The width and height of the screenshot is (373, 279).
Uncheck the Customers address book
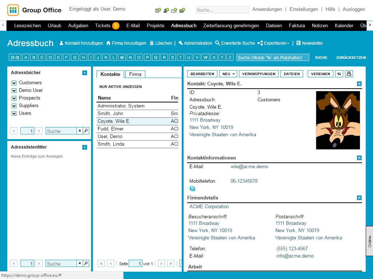click(14, 83)
